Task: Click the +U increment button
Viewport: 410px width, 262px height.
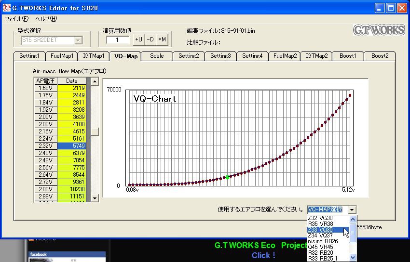Action: pos(138,39)
